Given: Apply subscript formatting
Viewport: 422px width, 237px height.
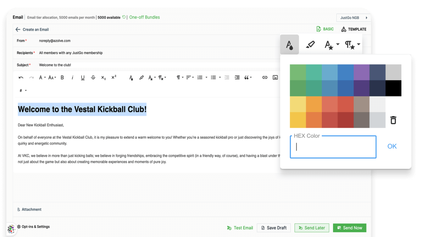Looking at the screenshot, I should pos(103,77).
